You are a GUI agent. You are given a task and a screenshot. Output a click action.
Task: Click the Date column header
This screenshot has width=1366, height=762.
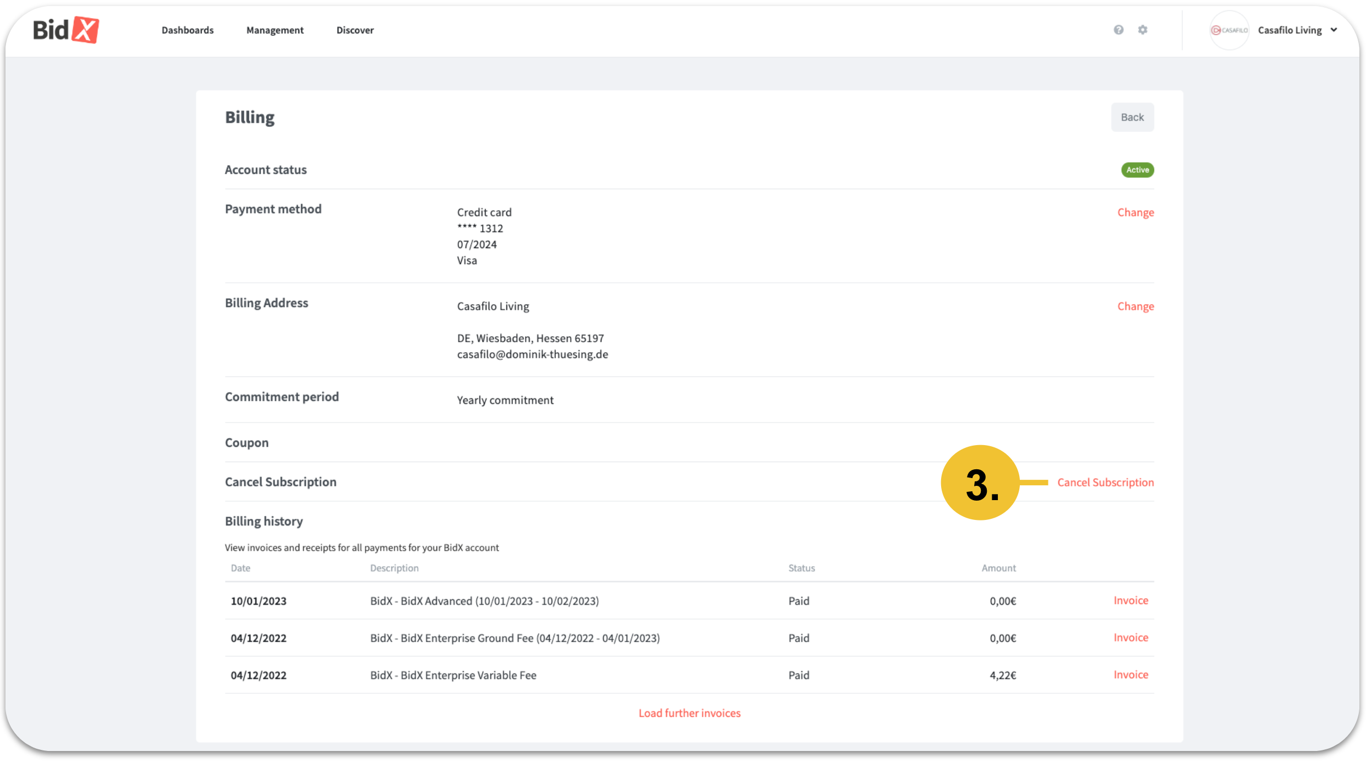241,568
